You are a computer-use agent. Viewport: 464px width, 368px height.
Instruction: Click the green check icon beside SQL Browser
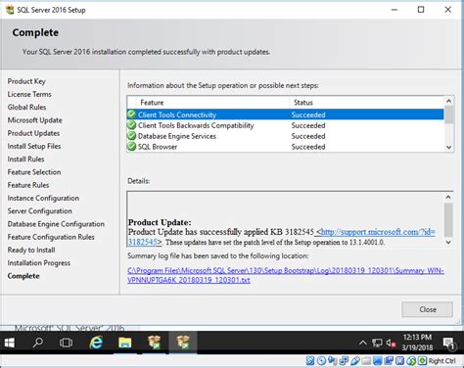click(x=131, y=147)
